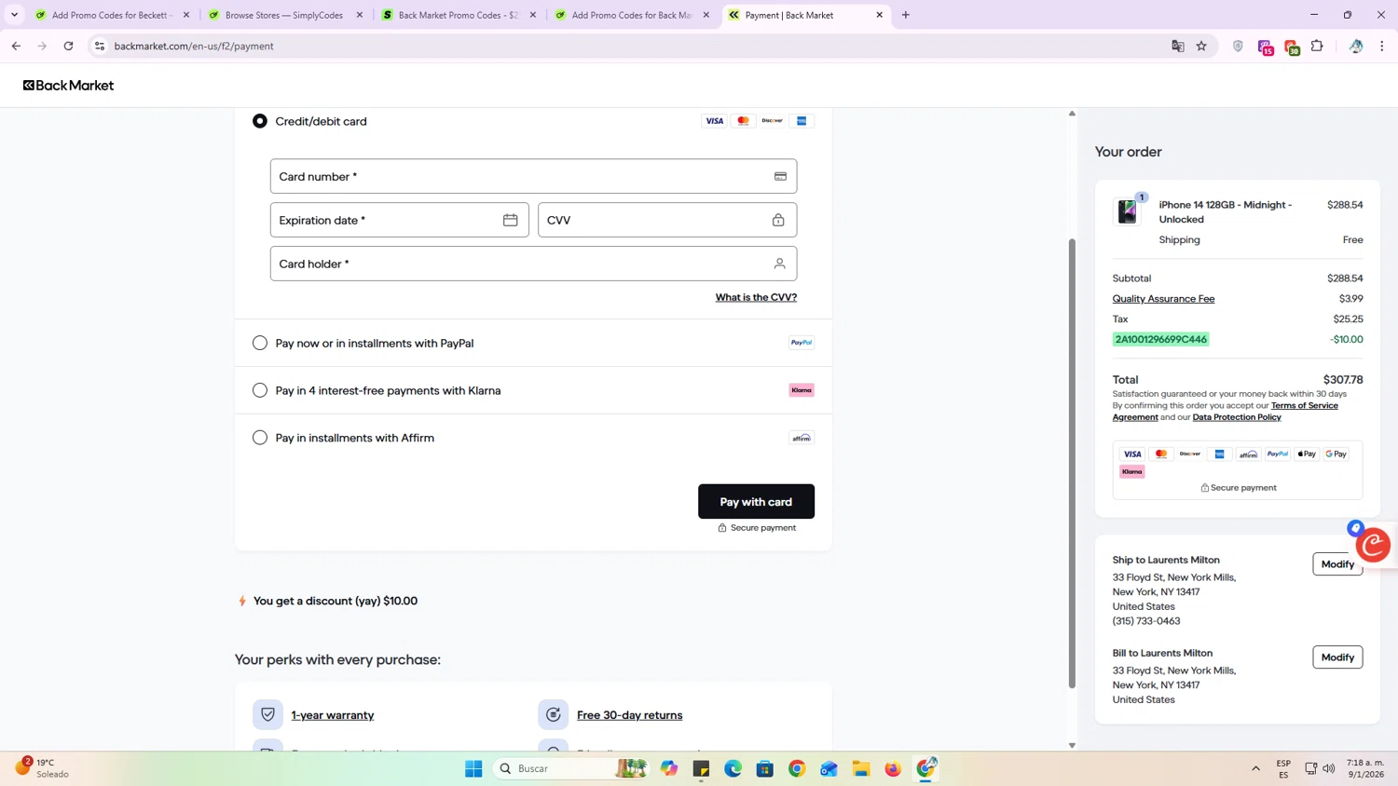Click the card icon in Card number field

click(780, 176)
